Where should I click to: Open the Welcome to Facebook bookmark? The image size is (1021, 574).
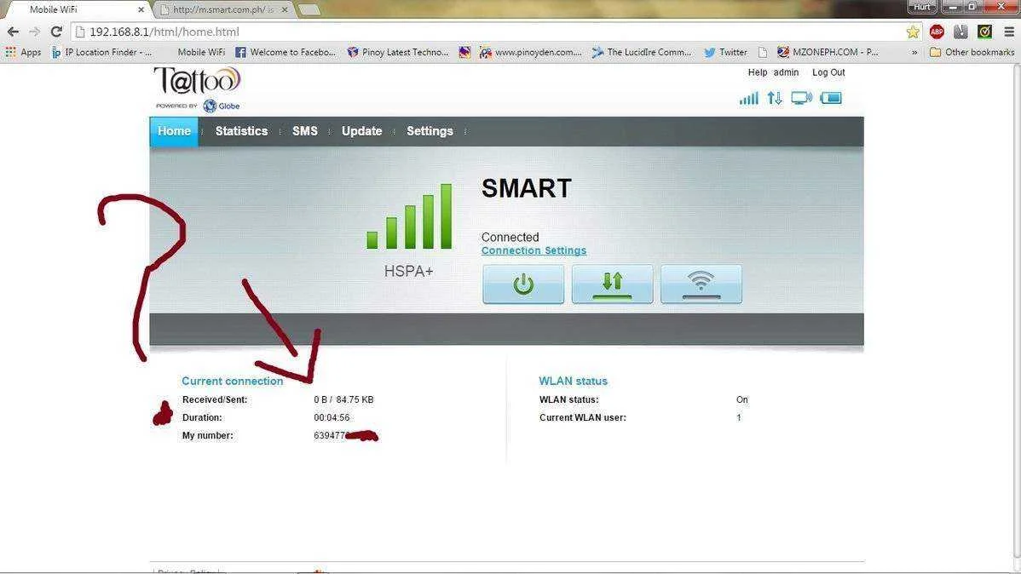point(286,52)
